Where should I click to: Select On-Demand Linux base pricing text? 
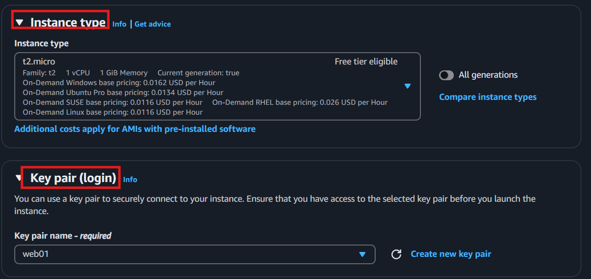tap(113, 112)
